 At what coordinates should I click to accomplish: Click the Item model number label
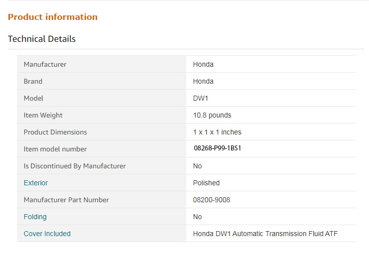(x=55, y=149)
